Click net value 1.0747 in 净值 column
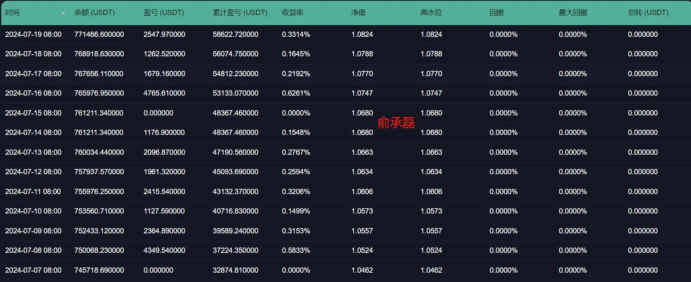Screen dimensions: 691x282 coord(362,93)
